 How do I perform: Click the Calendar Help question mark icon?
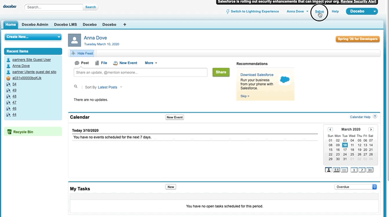pos(375,117)
